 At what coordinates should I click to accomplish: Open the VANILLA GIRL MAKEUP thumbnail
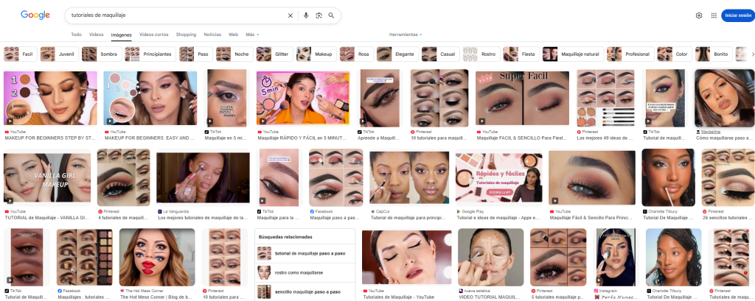(x=47, y=177)
